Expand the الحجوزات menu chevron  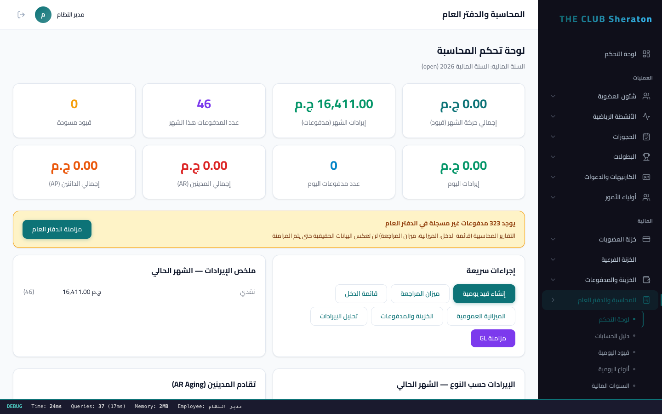[553, 137]
